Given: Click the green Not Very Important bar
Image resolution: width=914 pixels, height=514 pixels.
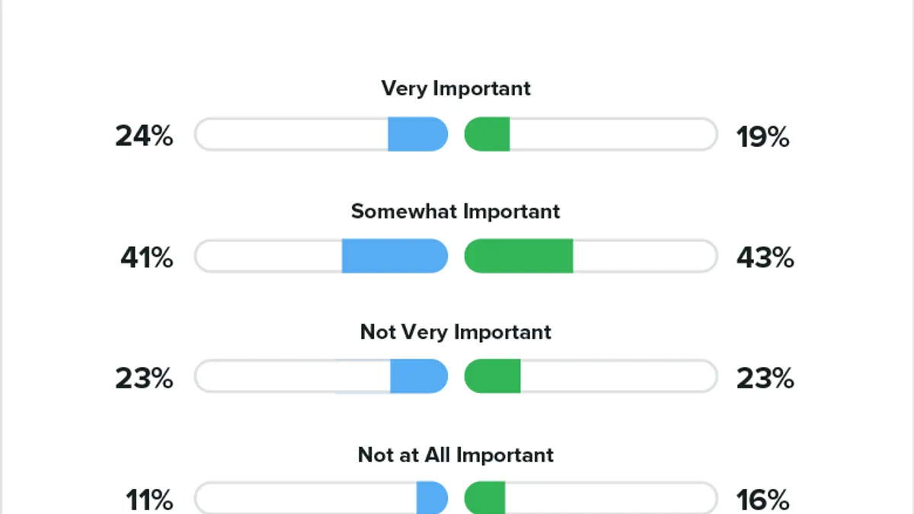Looking at the screenshot, I should (492, 376).
